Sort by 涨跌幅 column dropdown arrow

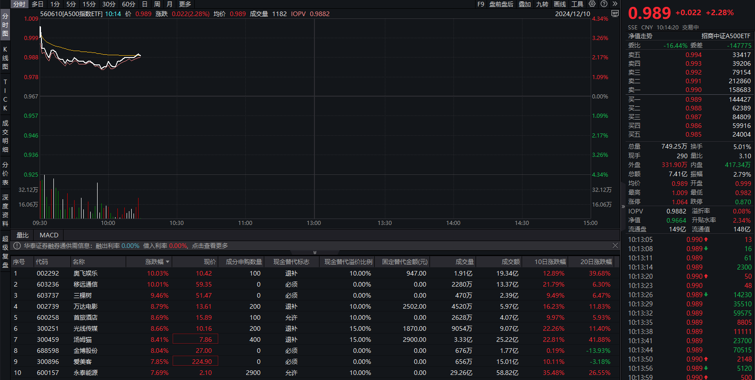click(168, 262)
